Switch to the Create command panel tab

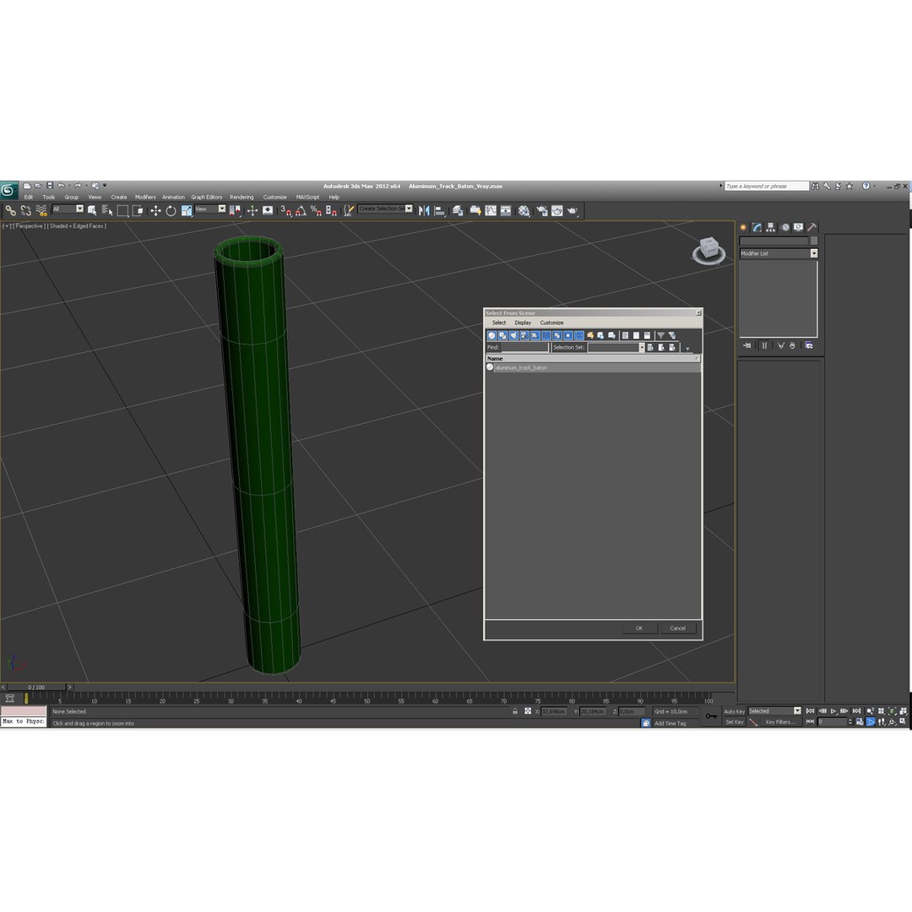743,227
